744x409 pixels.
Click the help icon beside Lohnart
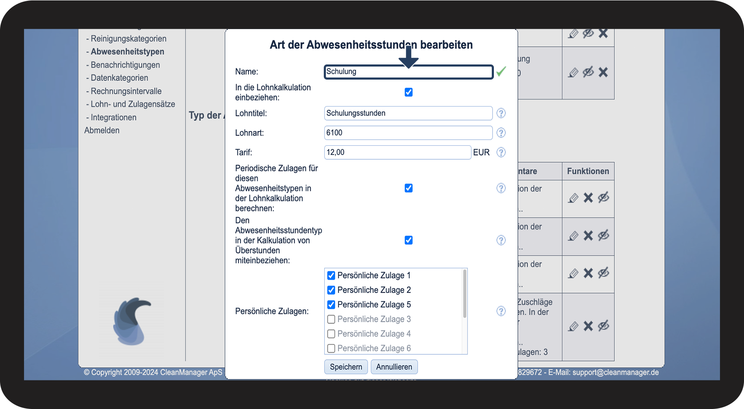[x=501, y=133]
